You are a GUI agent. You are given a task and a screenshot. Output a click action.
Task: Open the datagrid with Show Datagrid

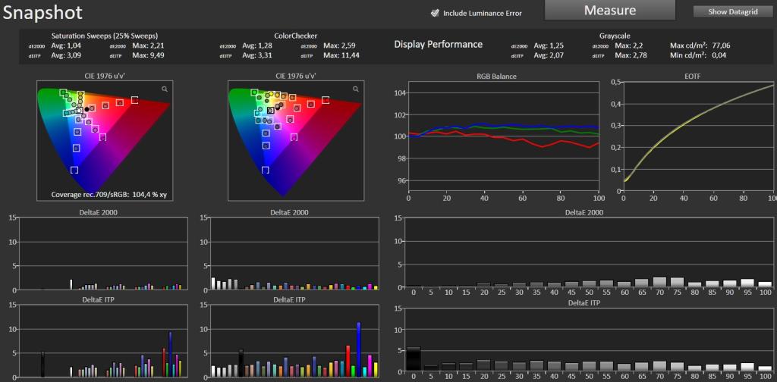pyautogui.click(x=732, y=12)
